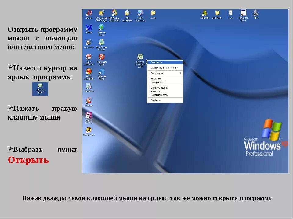Click the AvRack desktop shortcut
This screenshot has width=293, height=219.
(x=89, y=29)
